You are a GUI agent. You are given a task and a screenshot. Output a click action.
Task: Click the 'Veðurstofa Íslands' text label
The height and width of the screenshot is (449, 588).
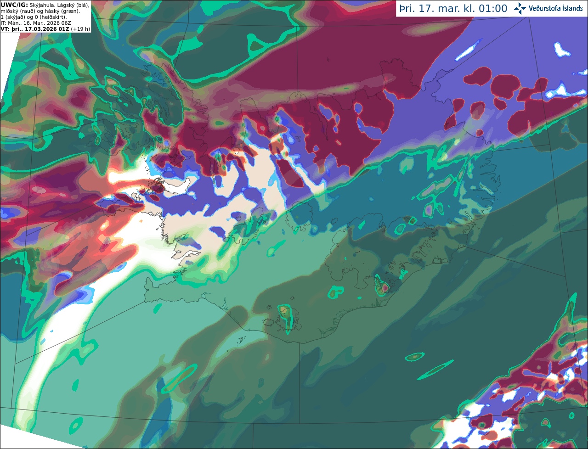[556, 8]
